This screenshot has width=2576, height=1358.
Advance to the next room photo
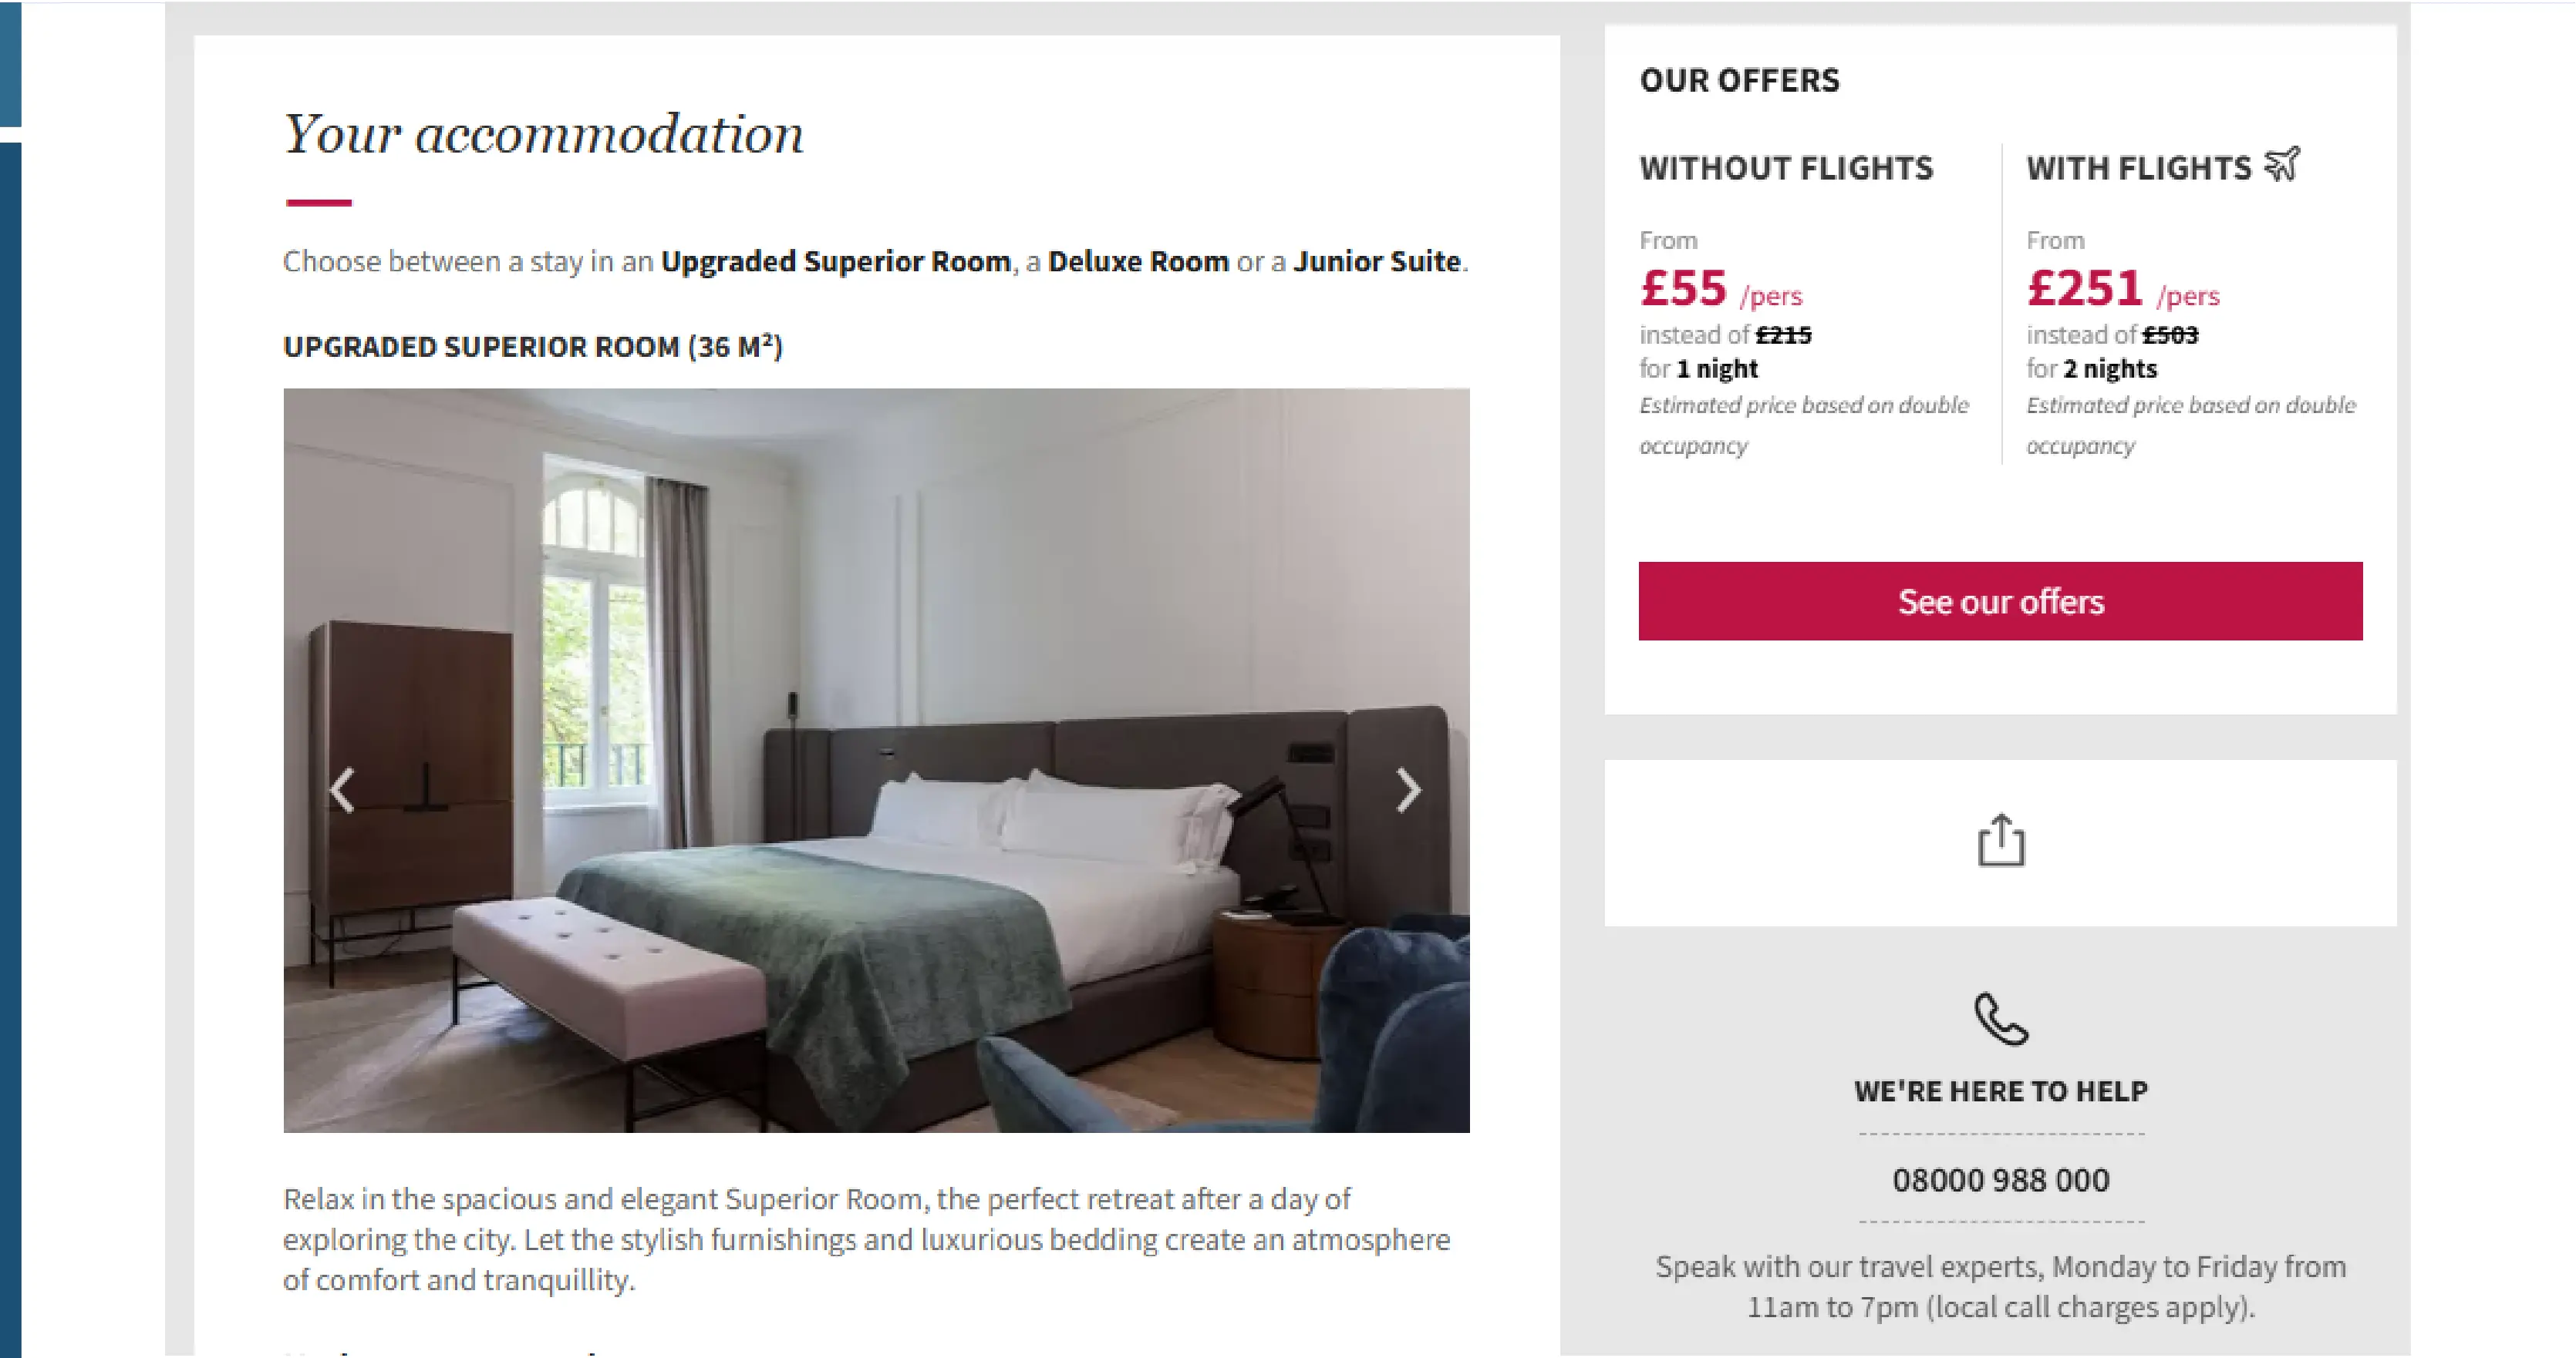pos(1408,791)
